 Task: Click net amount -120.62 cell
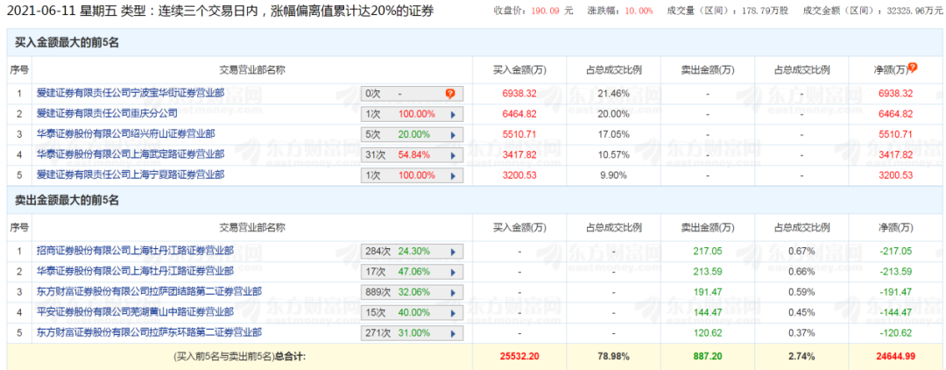(895, 333)
